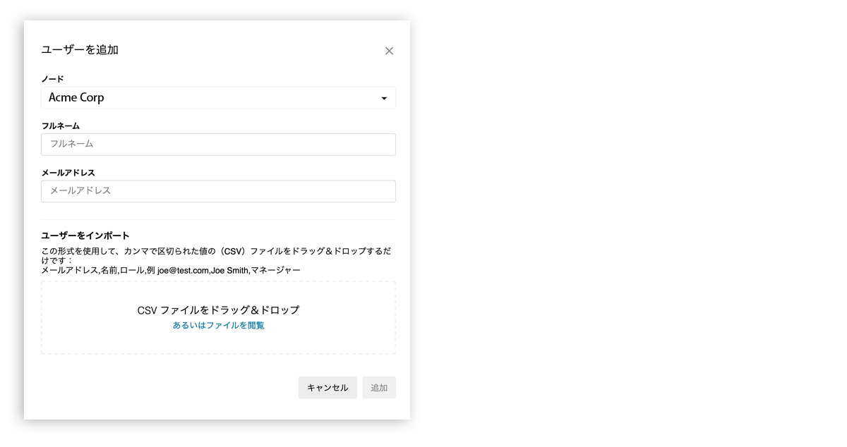Click the dashed CSV drop zone area
The width and height of the screenshot is (847, 447).
[218, 317]
